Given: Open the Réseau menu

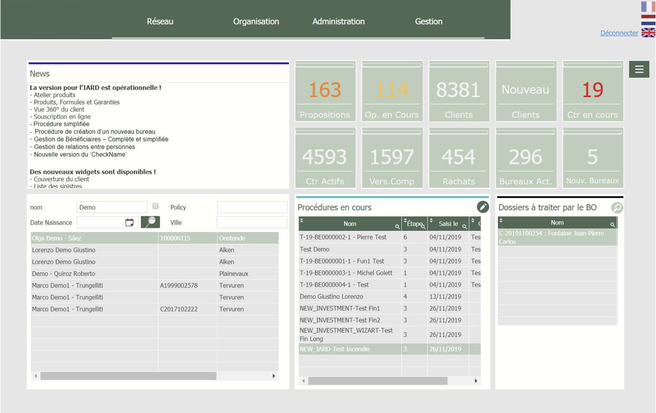Looking at the screenshot, I should point(160,21).
